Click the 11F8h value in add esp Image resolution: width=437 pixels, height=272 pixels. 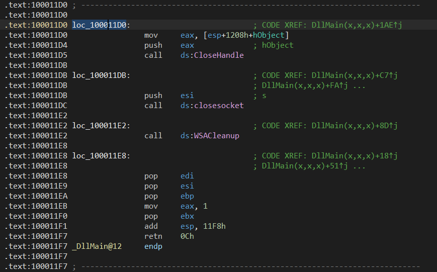(x=214, y=226)
